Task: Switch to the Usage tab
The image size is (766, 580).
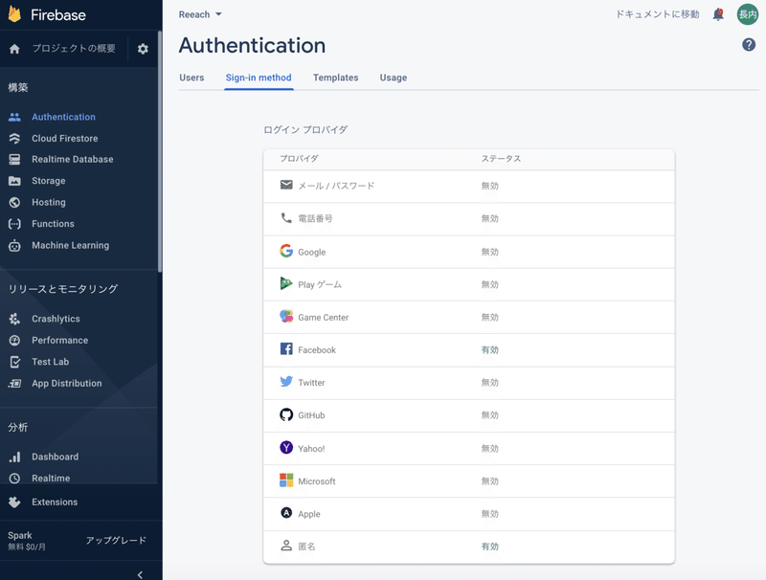Action: [394, 78]
